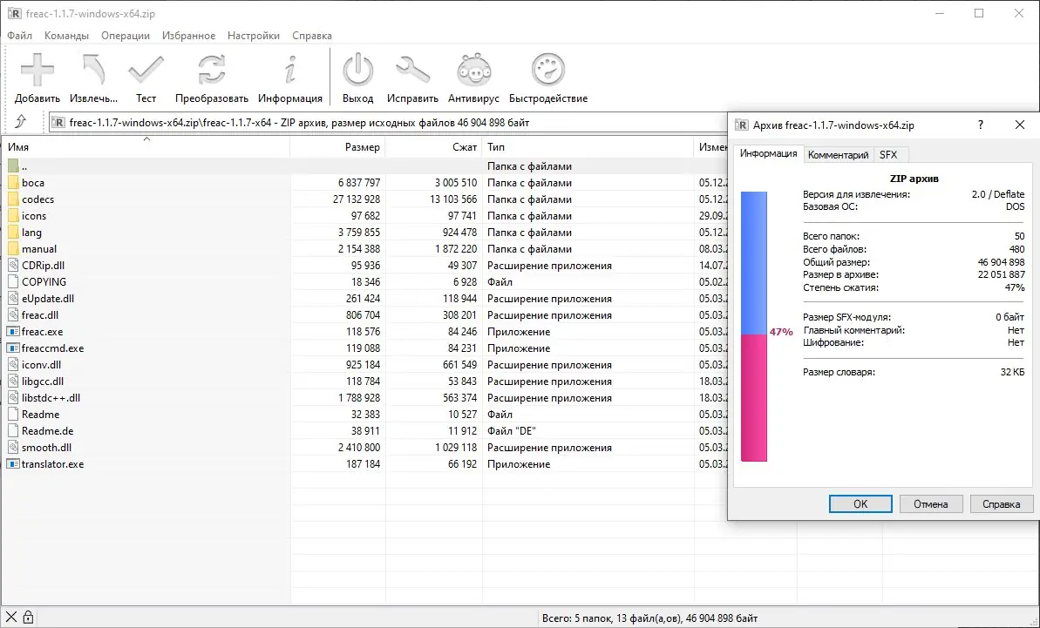Select the libgcc.dll file name
The height and width of the screenshot is (628, 1040).
click(43, 382)
